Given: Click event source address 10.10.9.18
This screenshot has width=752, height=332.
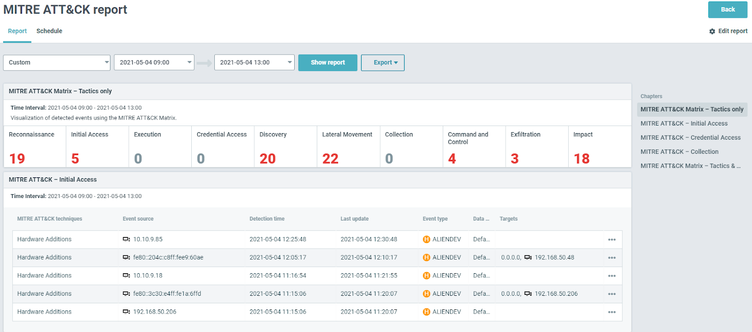Looking at the screenshot, I should [148, 276].
